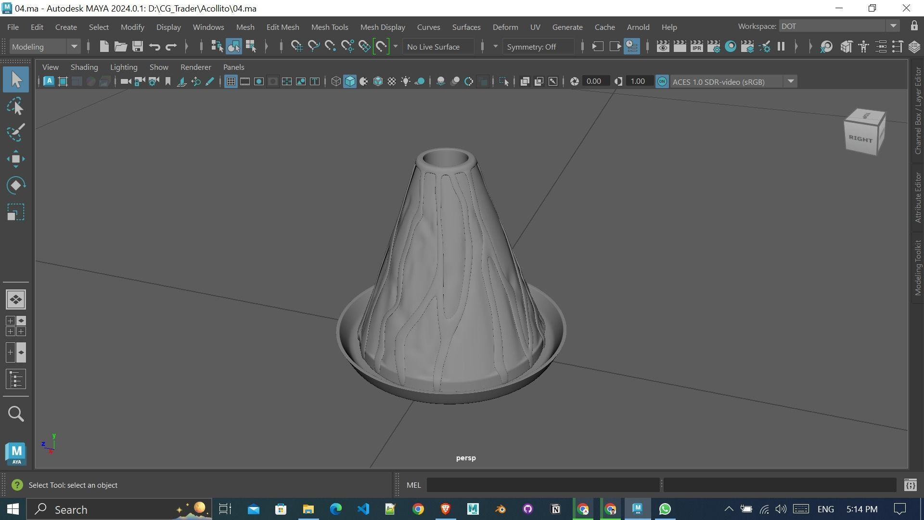This screenshot has width=924, height=520.
Task: Undo the last action
Action: tap(154, 47)
